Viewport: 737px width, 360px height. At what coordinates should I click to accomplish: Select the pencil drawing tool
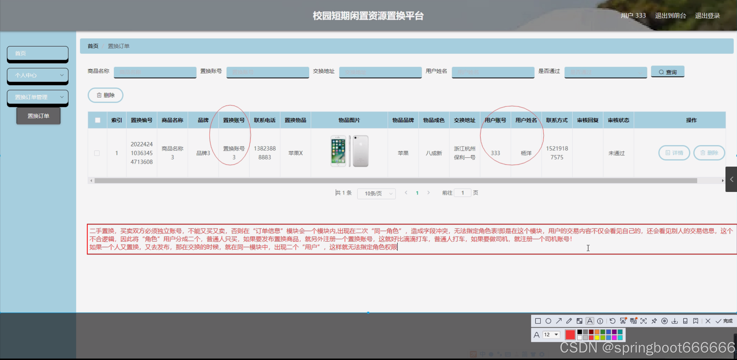pos(569,321)
